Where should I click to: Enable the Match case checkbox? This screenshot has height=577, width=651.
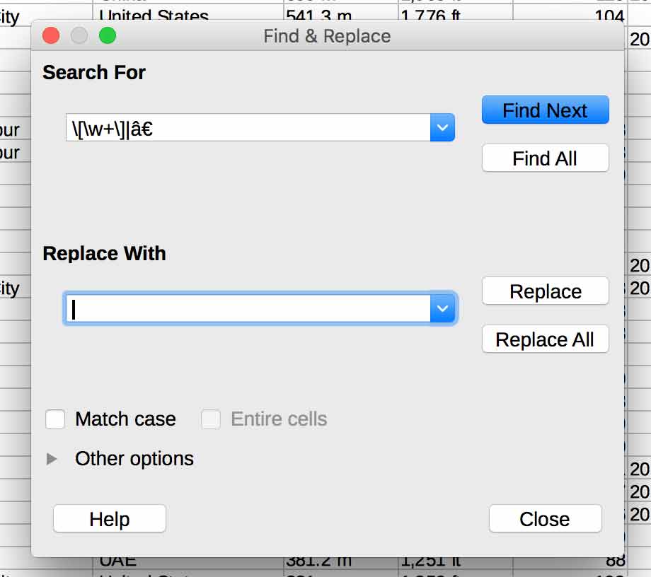point(55,419)
